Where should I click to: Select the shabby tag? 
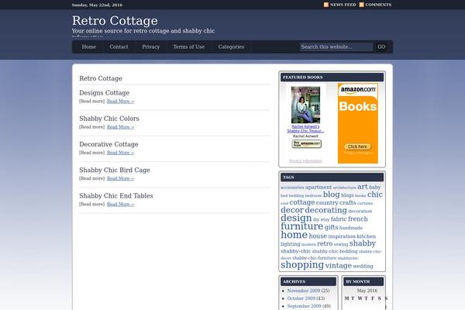[x=363, y=243]
